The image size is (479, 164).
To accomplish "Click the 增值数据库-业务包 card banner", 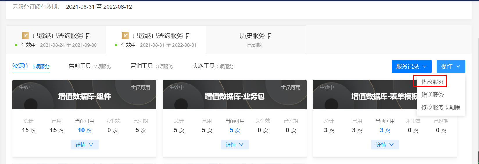I will (x=235, y=95).
